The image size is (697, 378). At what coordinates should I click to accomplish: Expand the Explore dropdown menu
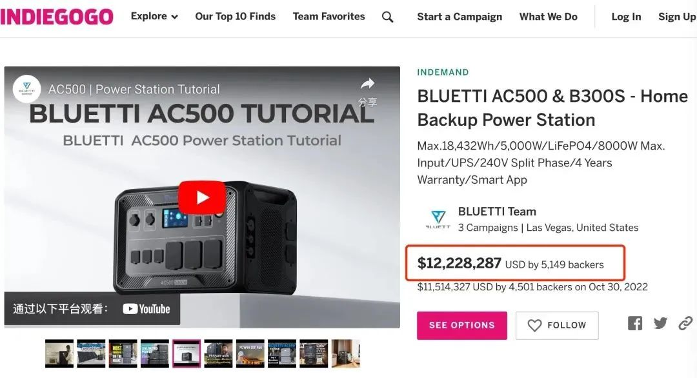(154, 16)
